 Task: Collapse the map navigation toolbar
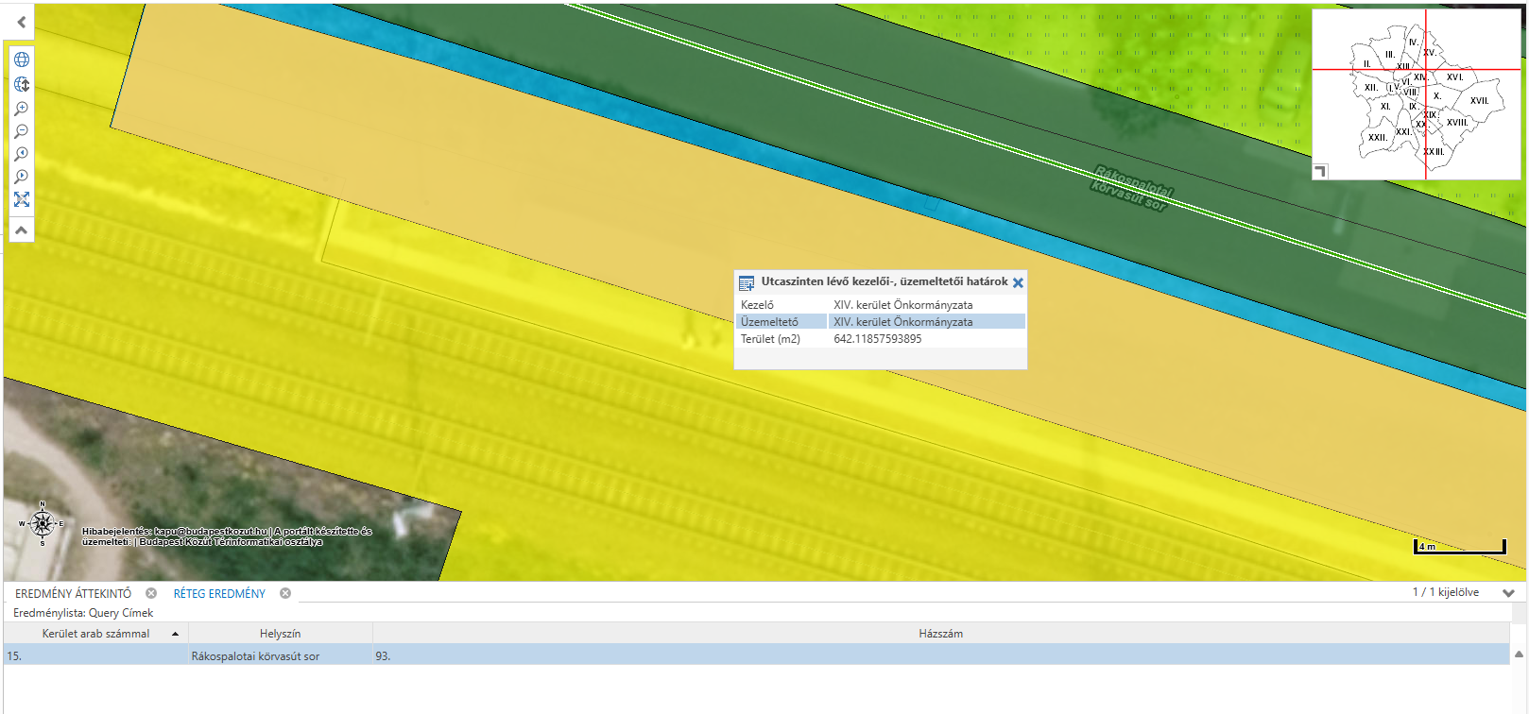click(x=22, y=230)
